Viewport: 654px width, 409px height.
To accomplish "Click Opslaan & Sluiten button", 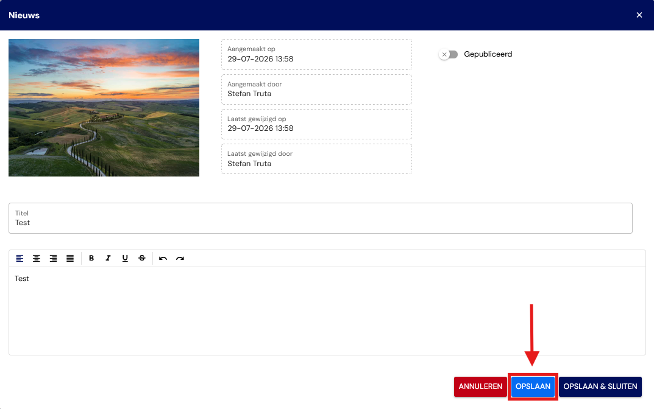I will click(x=600, y=386).
